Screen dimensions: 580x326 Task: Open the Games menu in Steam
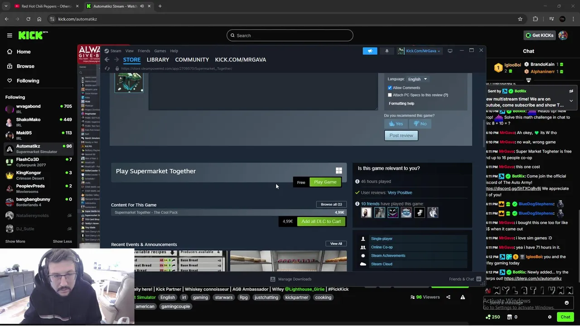pyautogui.click(x=160, y=51)
